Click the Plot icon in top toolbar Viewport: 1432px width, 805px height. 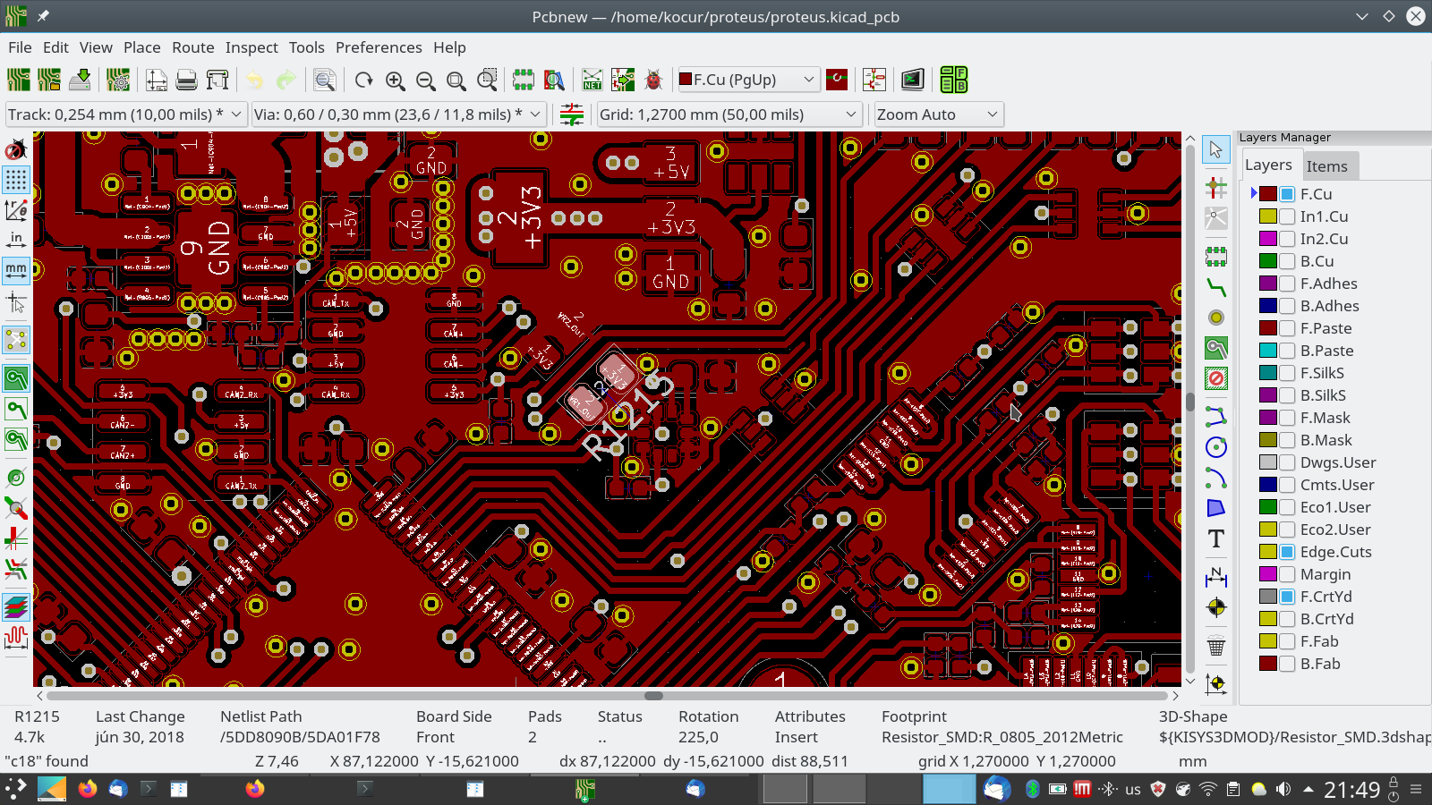click(x=217, y=80)
